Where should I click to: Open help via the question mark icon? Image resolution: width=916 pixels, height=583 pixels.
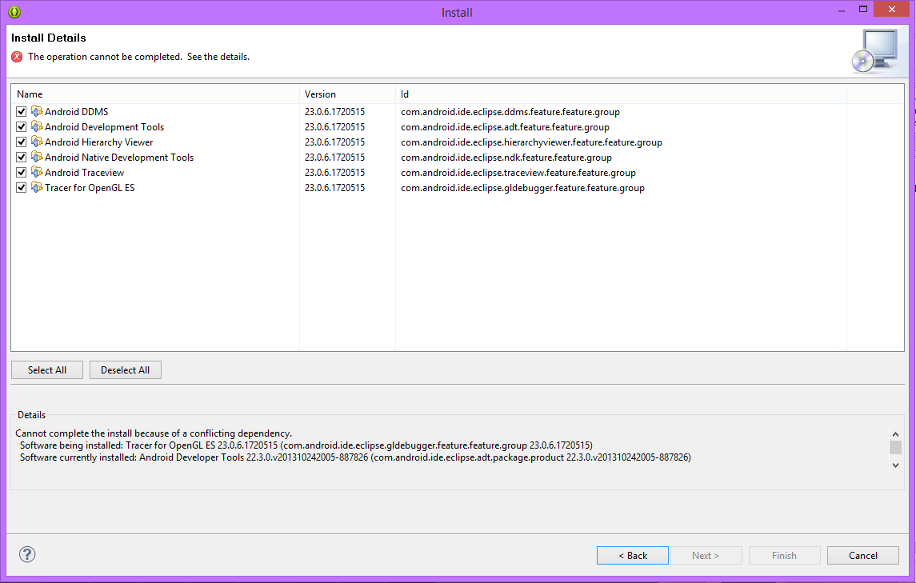27,554
